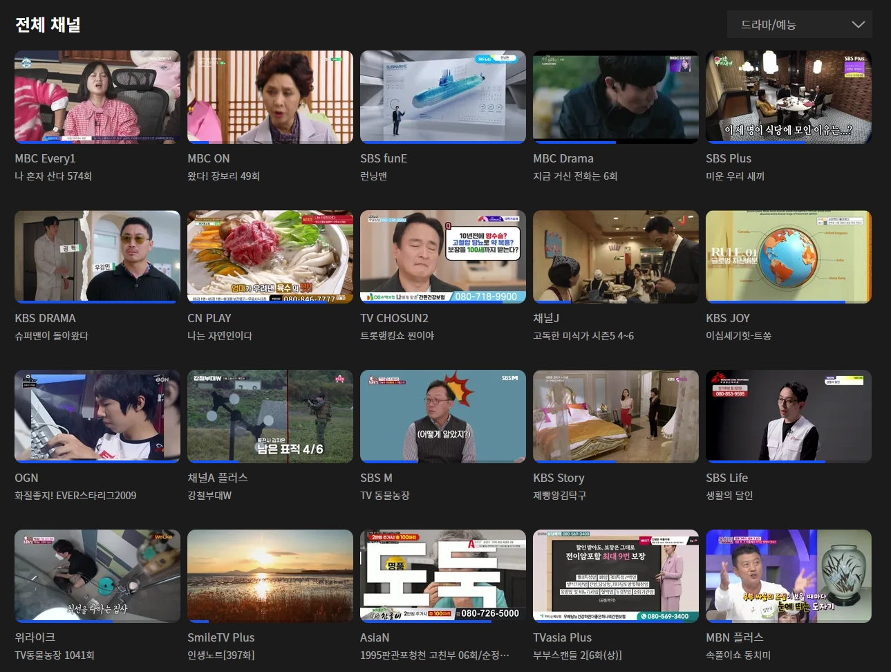891x672 pixels.
Task: Select the KBS Story channel link
Action: tap(559, 478)
